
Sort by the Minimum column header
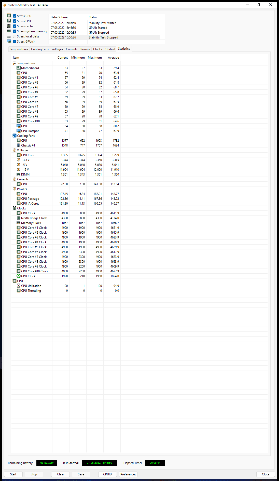coord(78,58)
